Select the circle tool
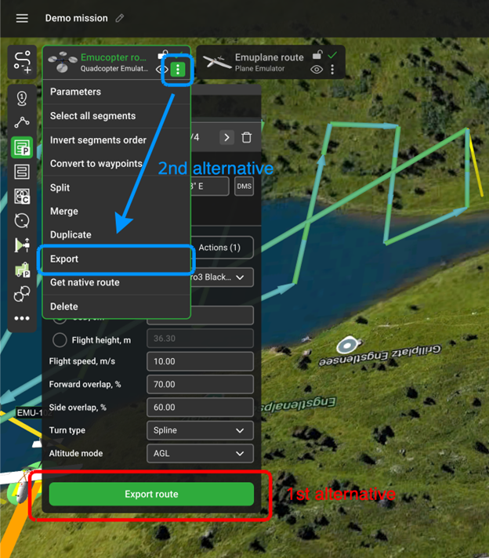Image resolution: width=489 pixels, height=558 pixels. 22,220
